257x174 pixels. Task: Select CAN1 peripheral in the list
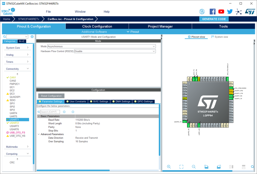click(13, 78)
